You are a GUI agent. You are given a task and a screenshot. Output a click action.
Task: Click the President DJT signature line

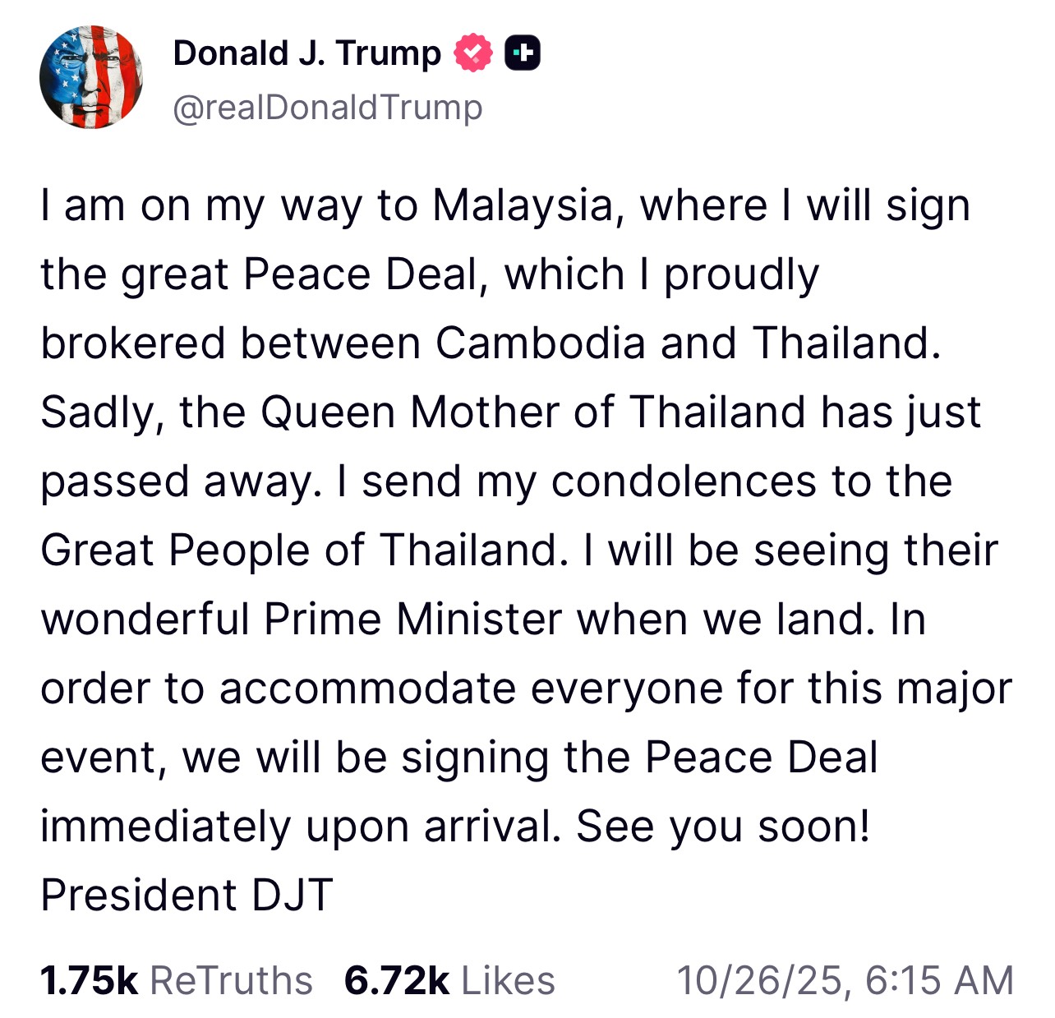coord(187,895)
